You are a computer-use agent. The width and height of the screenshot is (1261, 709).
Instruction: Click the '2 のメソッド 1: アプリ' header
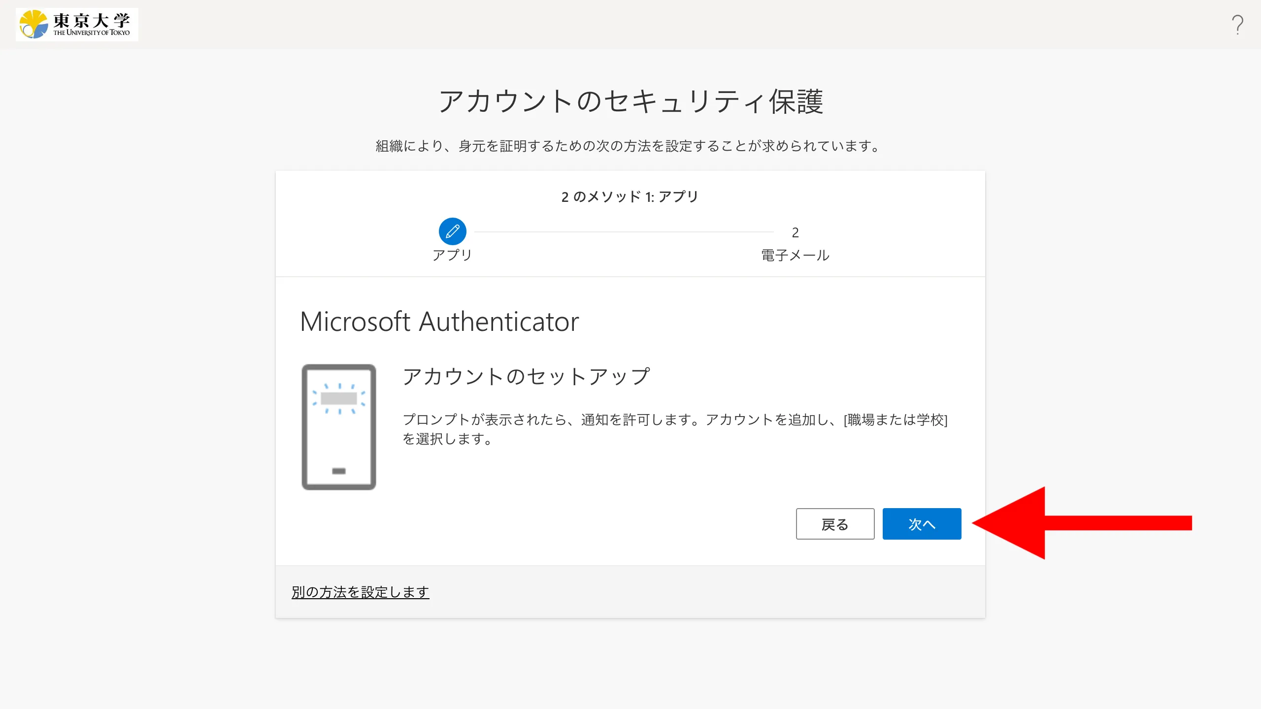point(630,197)
